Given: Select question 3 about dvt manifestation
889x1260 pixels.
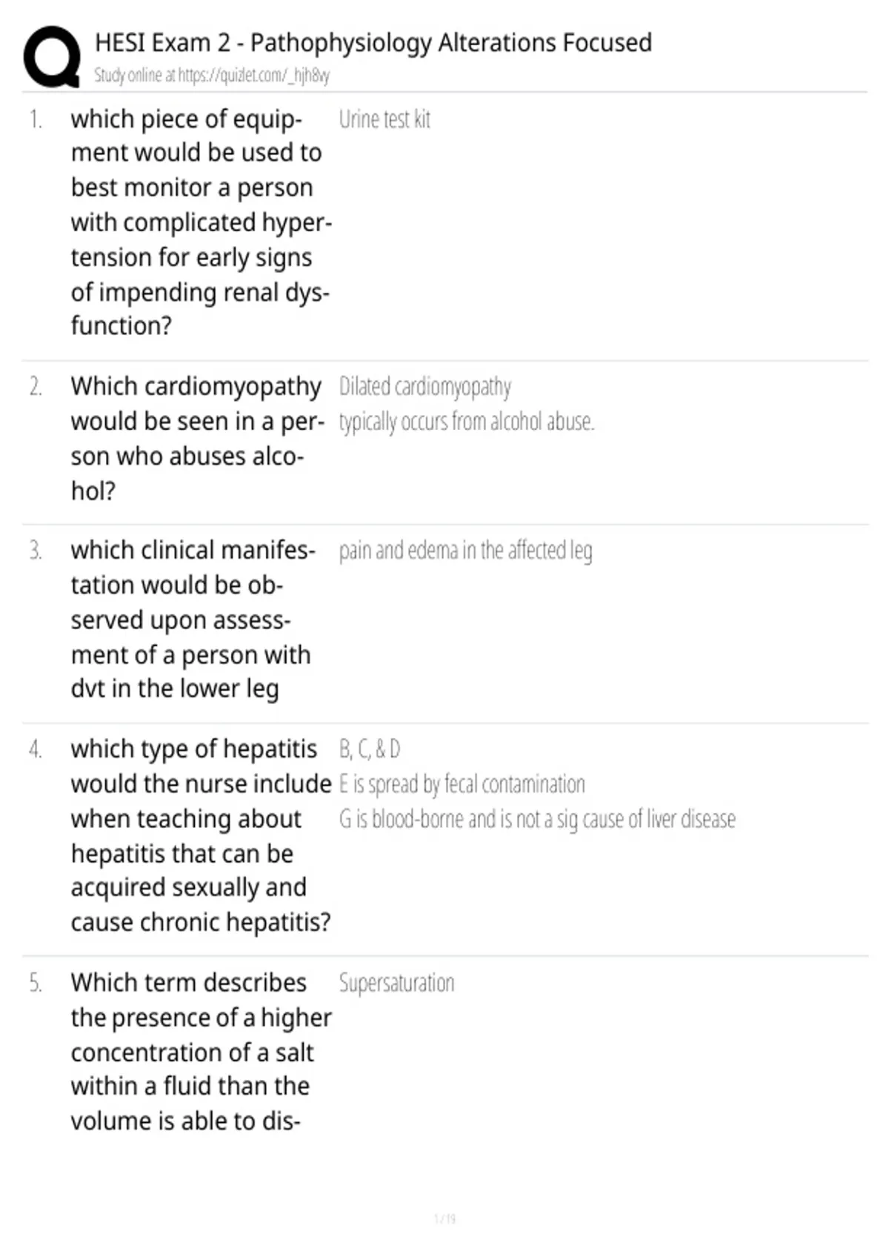Looking at the screenshot, I should (193, 620).
